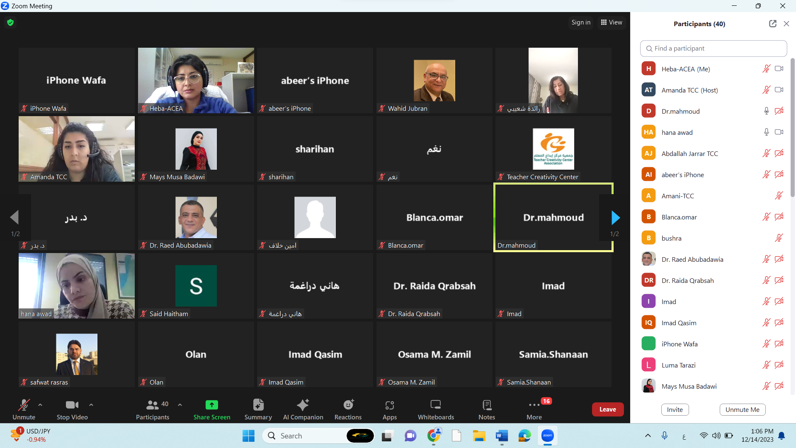Open the Reactions emoji icon
796x448 pixels.
(348, 404)
